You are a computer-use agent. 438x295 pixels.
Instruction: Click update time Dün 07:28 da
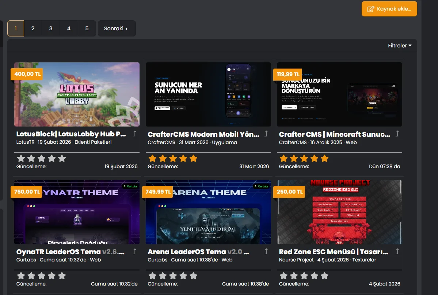pos(384,166)
